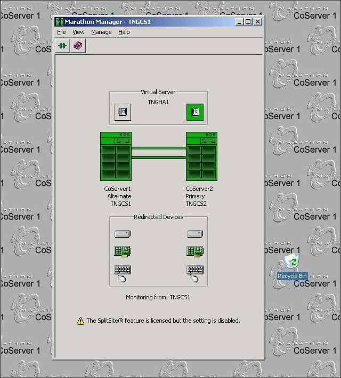This screenshot has width=341, height=378.
Task: Click the 'Primary' status text
Action: click(x=195, y=196)
